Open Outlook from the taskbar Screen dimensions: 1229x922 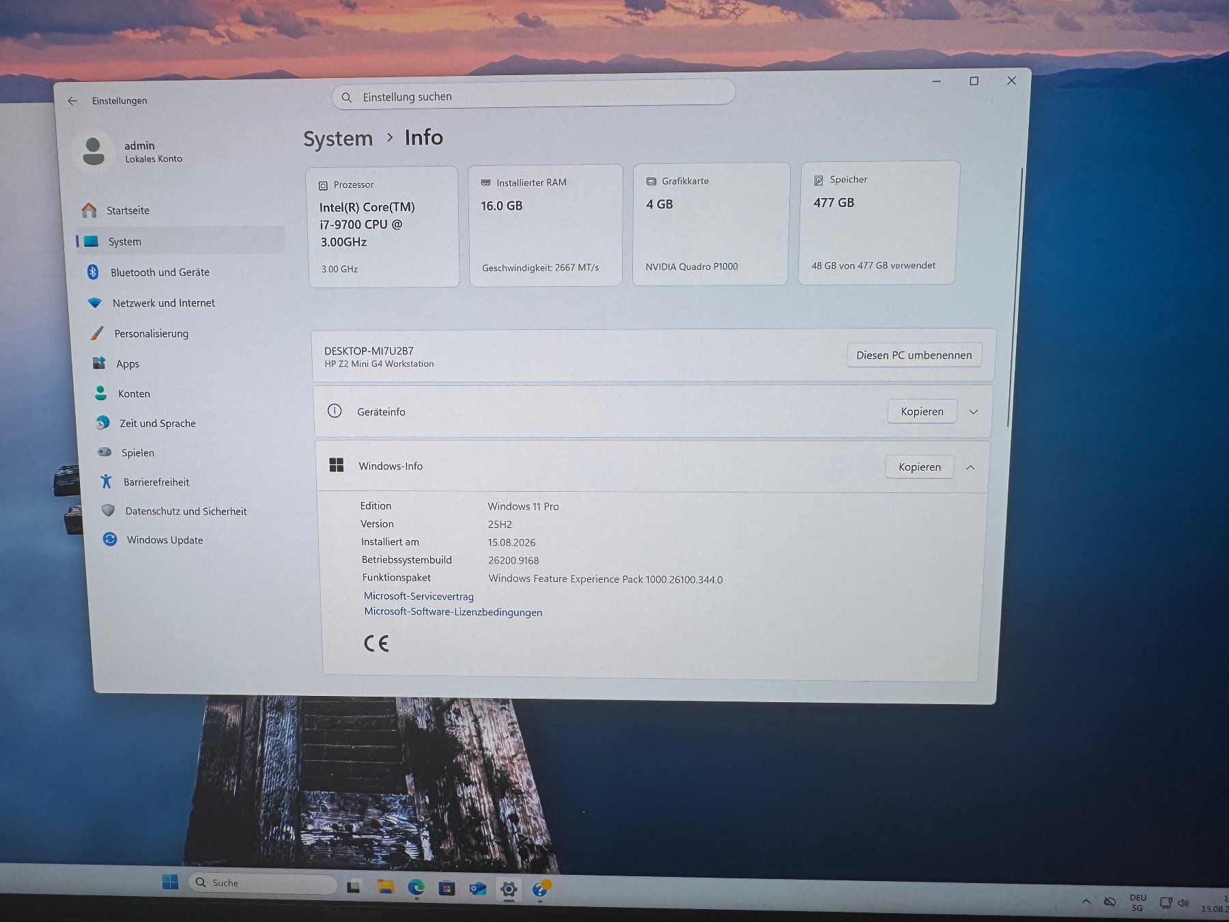pyautogui.click(x=477, y=889)
